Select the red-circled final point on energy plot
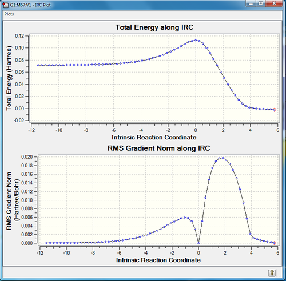Screen dimensions: 286x281 275,110
